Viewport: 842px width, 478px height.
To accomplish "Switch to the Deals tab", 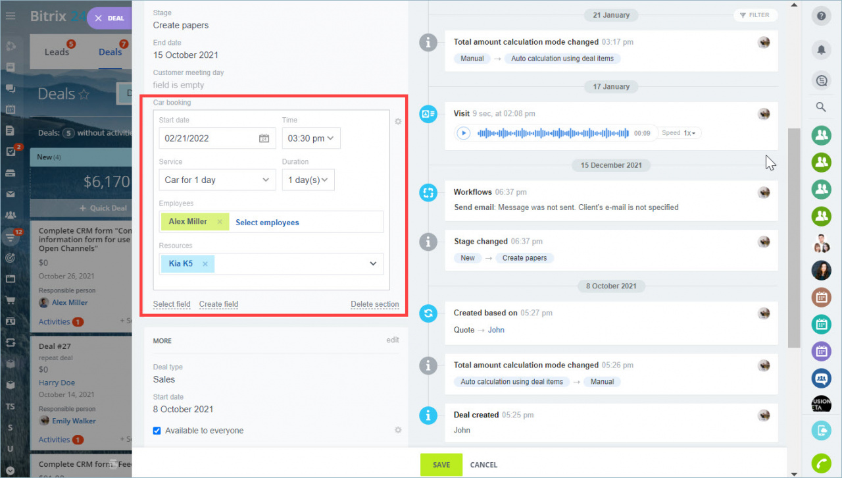I will coord(110,52).
